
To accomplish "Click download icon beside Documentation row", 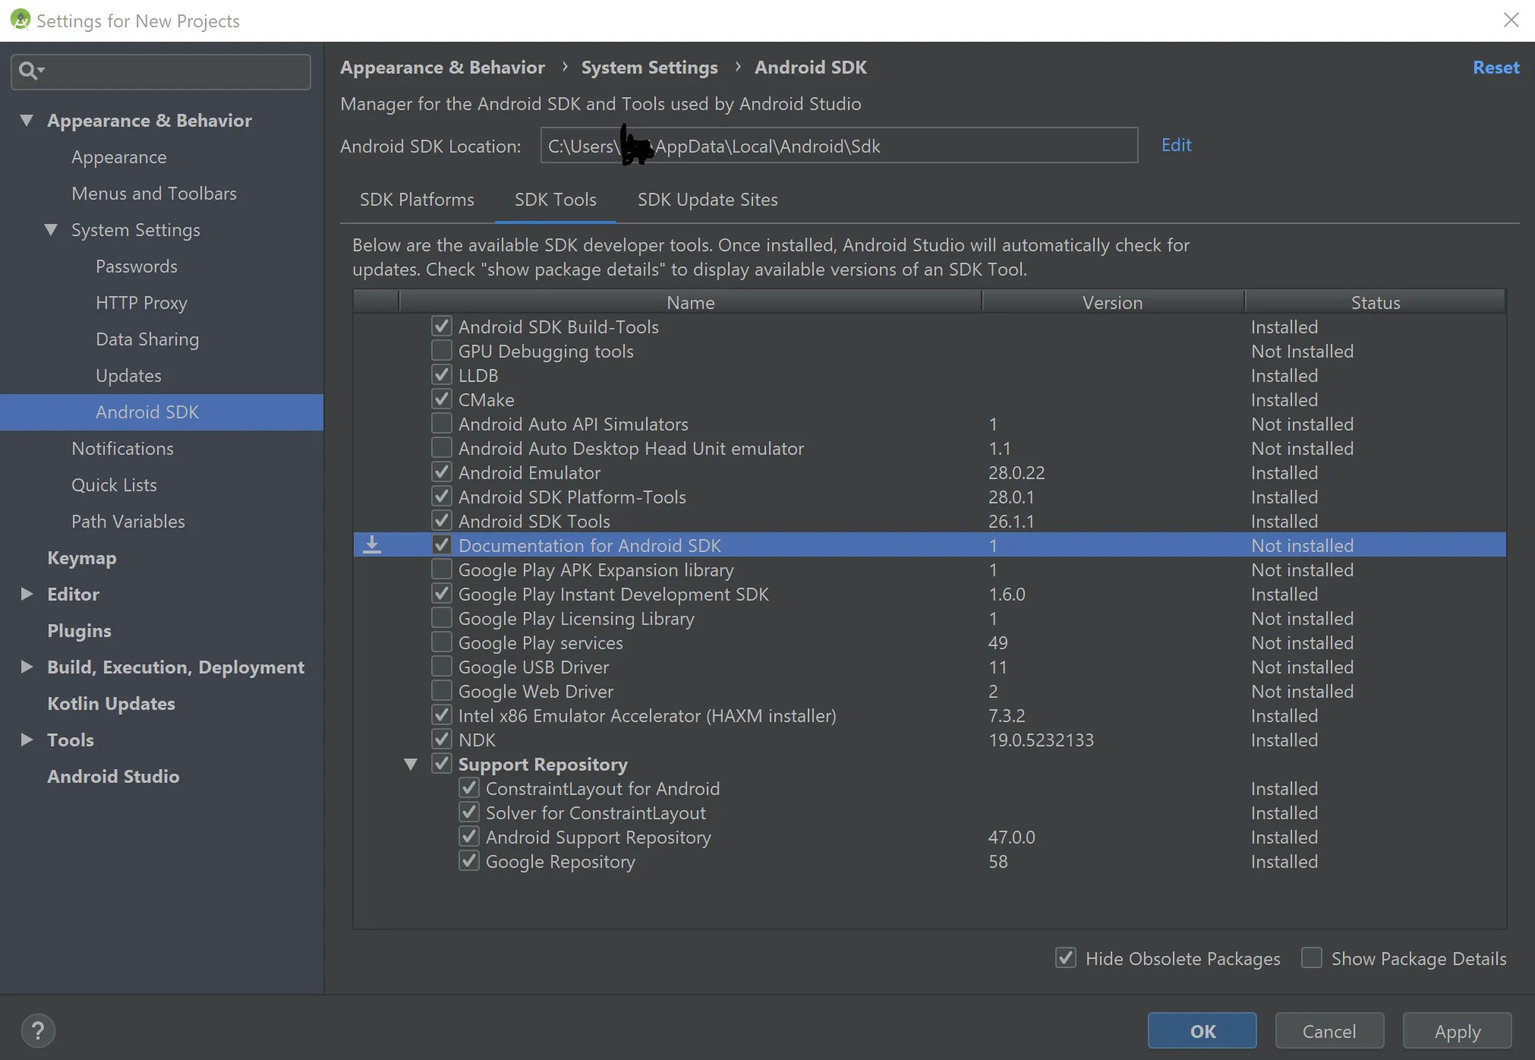I will point(372,545).
